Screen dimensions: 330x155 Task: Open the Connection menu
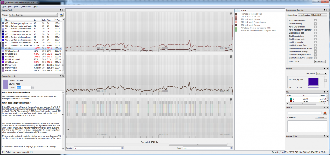click(26, 6)
